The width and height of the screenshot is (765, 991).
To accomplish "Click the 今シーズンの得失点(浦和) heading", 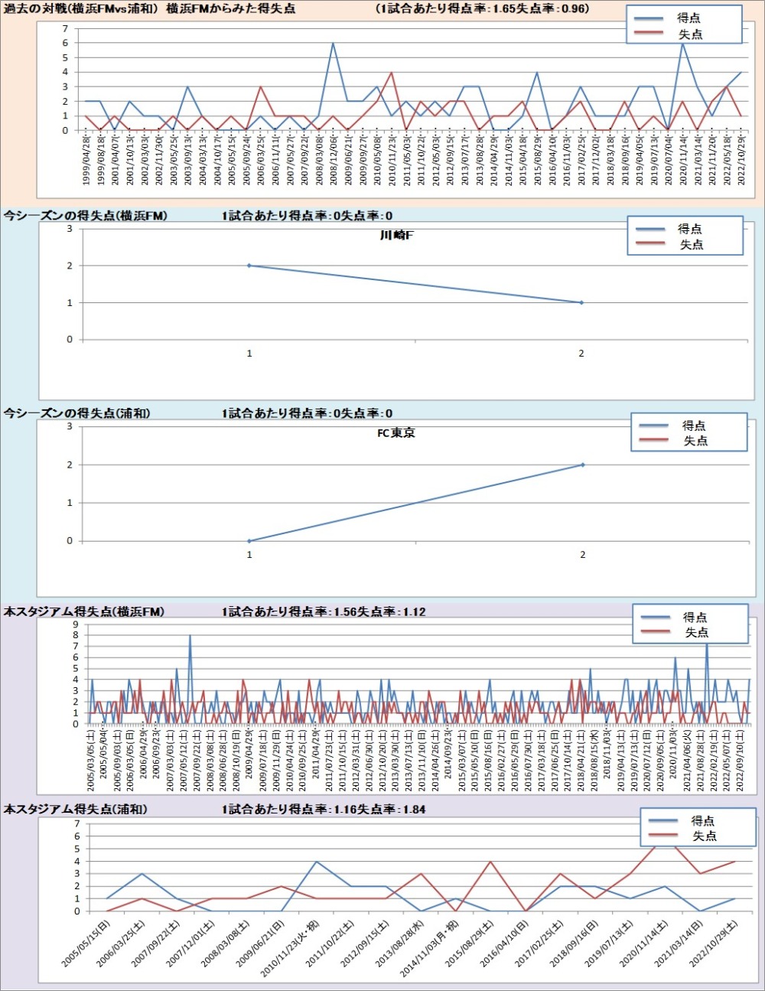I will coord(77,413).
